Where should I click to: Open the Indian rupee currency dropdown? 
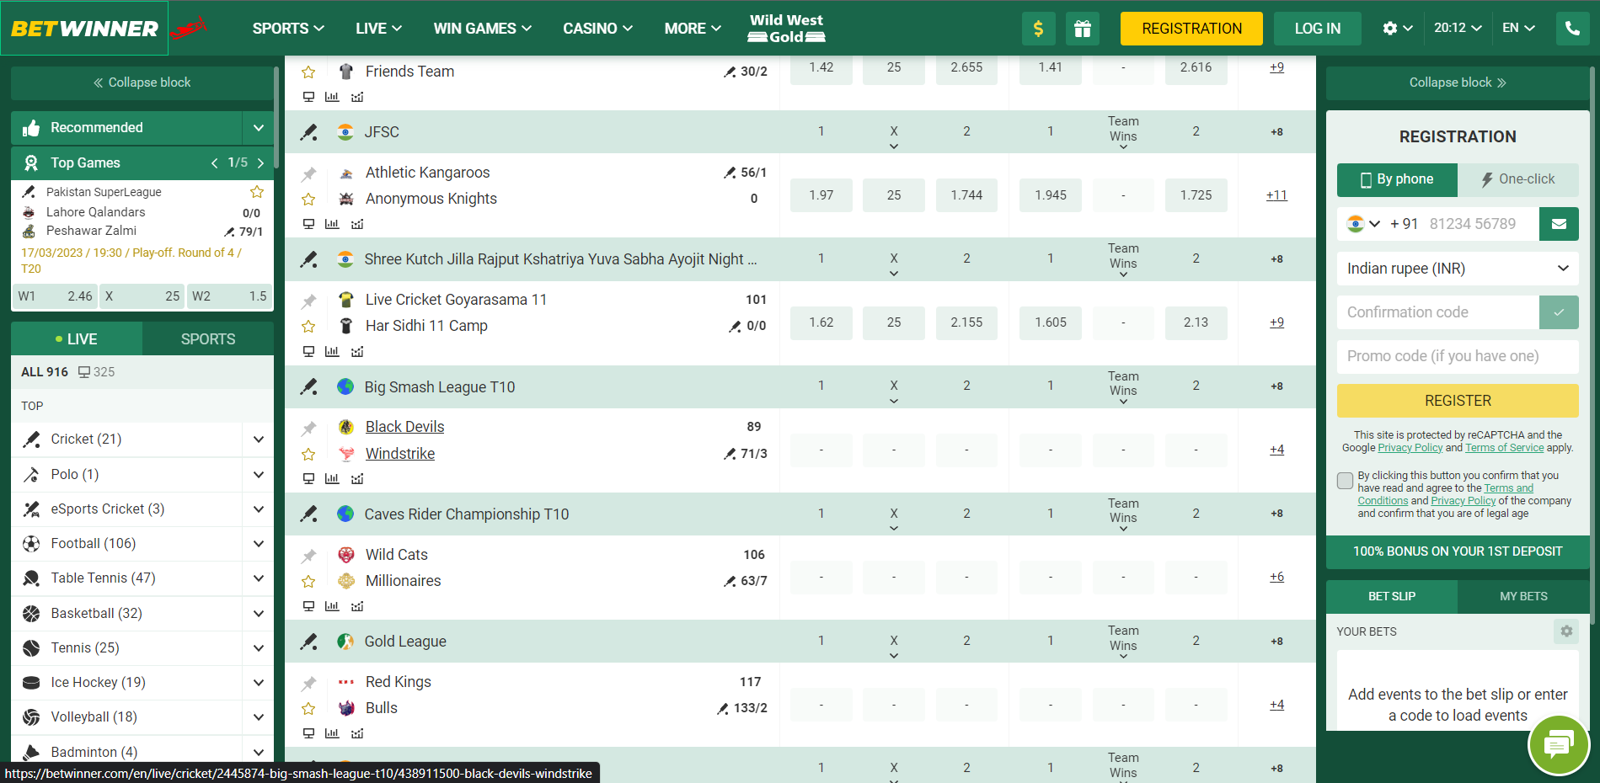(1458, 269)
